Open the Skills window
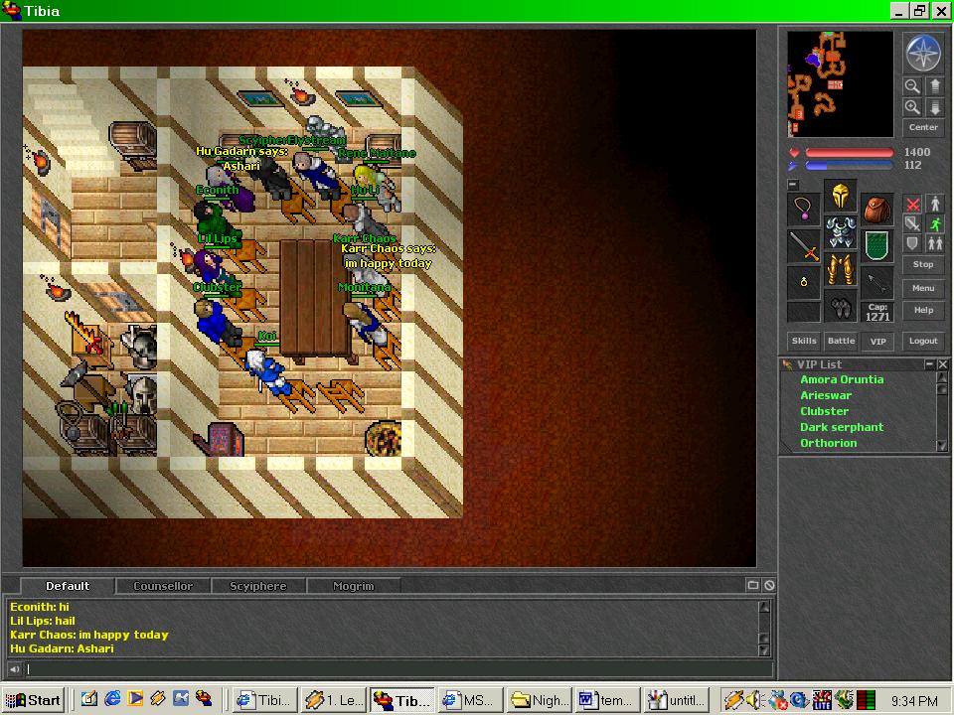The height and width of the screenshot is (715, 954). (x=804, y=341)
